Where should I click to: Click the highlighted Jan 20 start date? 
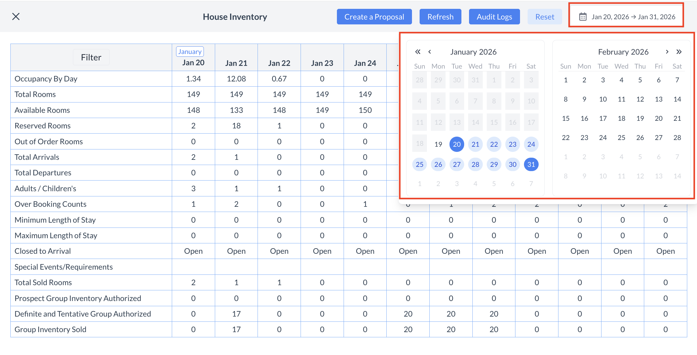457,144
